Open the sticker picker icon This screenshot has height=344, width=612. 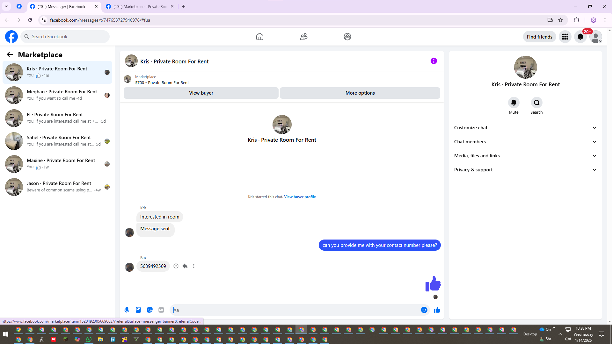[150, 310]
